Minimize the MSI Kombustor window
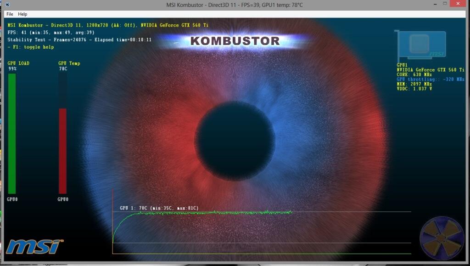470x266 pixels. pos(435,4)
